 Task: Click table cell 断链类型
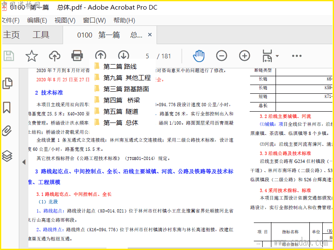point(263,70)
